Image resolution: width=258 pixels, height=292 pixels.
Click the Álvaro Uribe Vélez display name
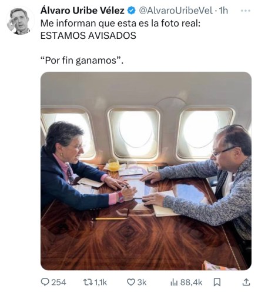pyautogui.click(x=82, y=11)
